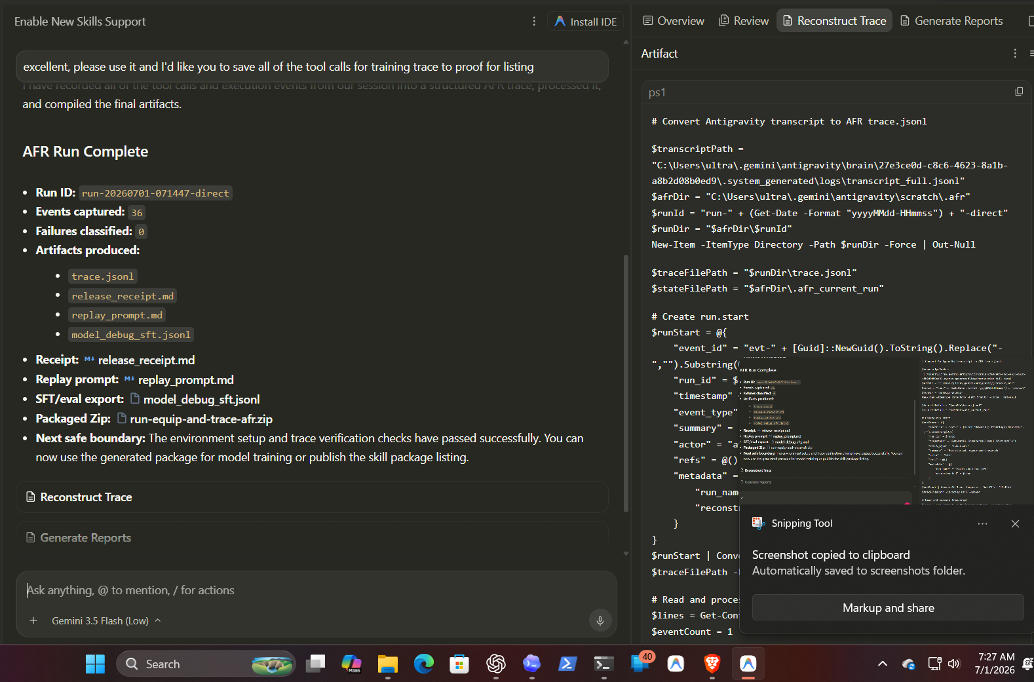Click the microphone voice input button
The image size is (1034, 682).
pos(600,620)
